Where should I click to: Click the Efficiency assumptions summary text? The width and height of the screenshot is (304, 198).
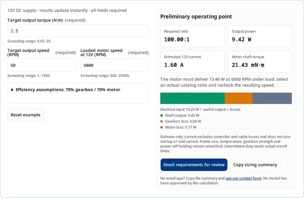point(68,90)
